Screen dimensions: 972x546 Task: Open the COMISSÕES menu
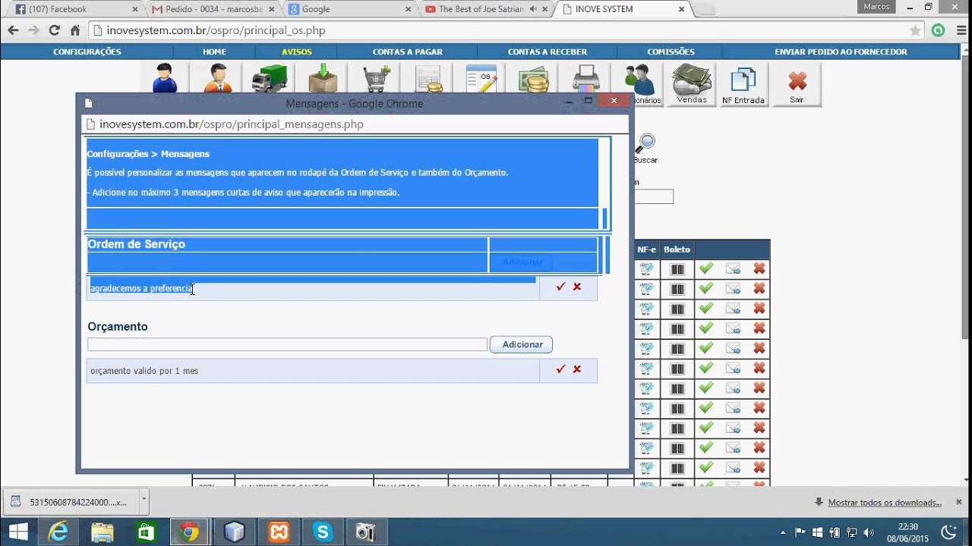click(x=671, y=52)
